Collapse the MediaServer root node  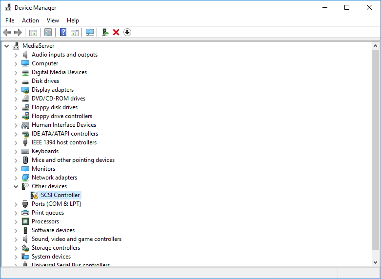click(7, 46)
